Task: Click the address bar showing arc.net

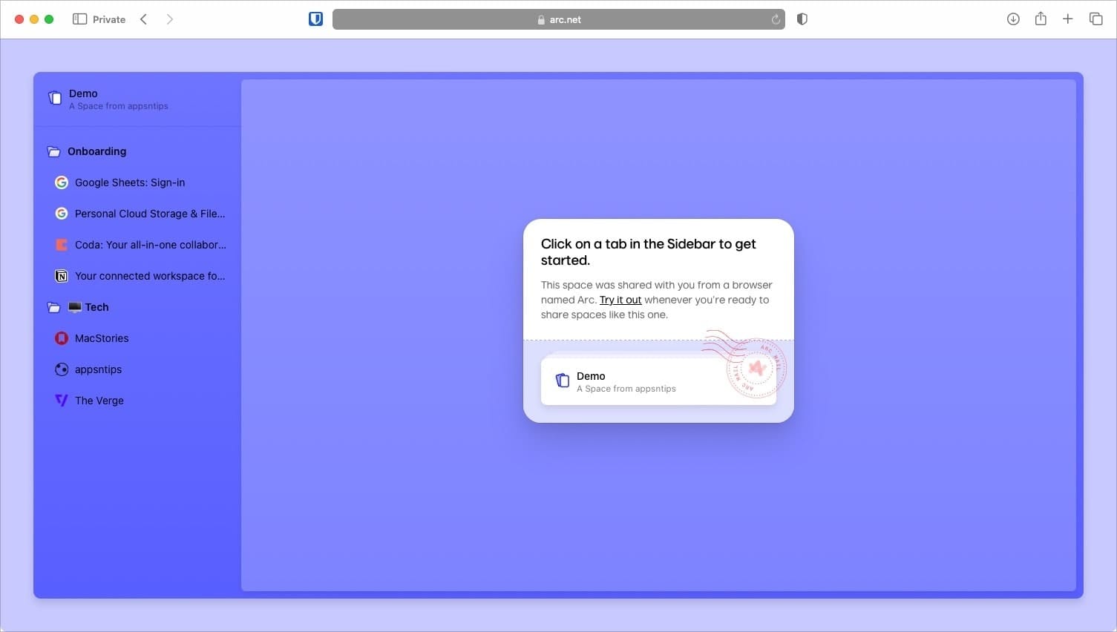Action: pos(558,19)
